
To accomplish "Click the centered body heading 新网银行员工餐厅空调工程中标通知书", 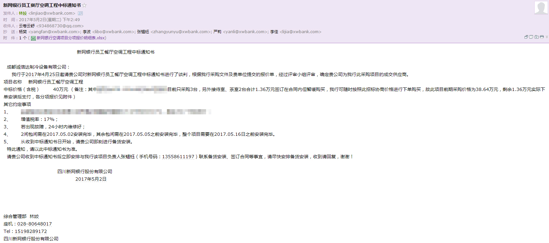I will (116, 52).
